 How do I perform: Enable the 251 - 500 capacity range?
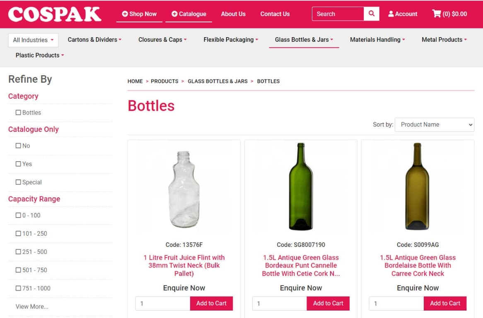[18, 251]
